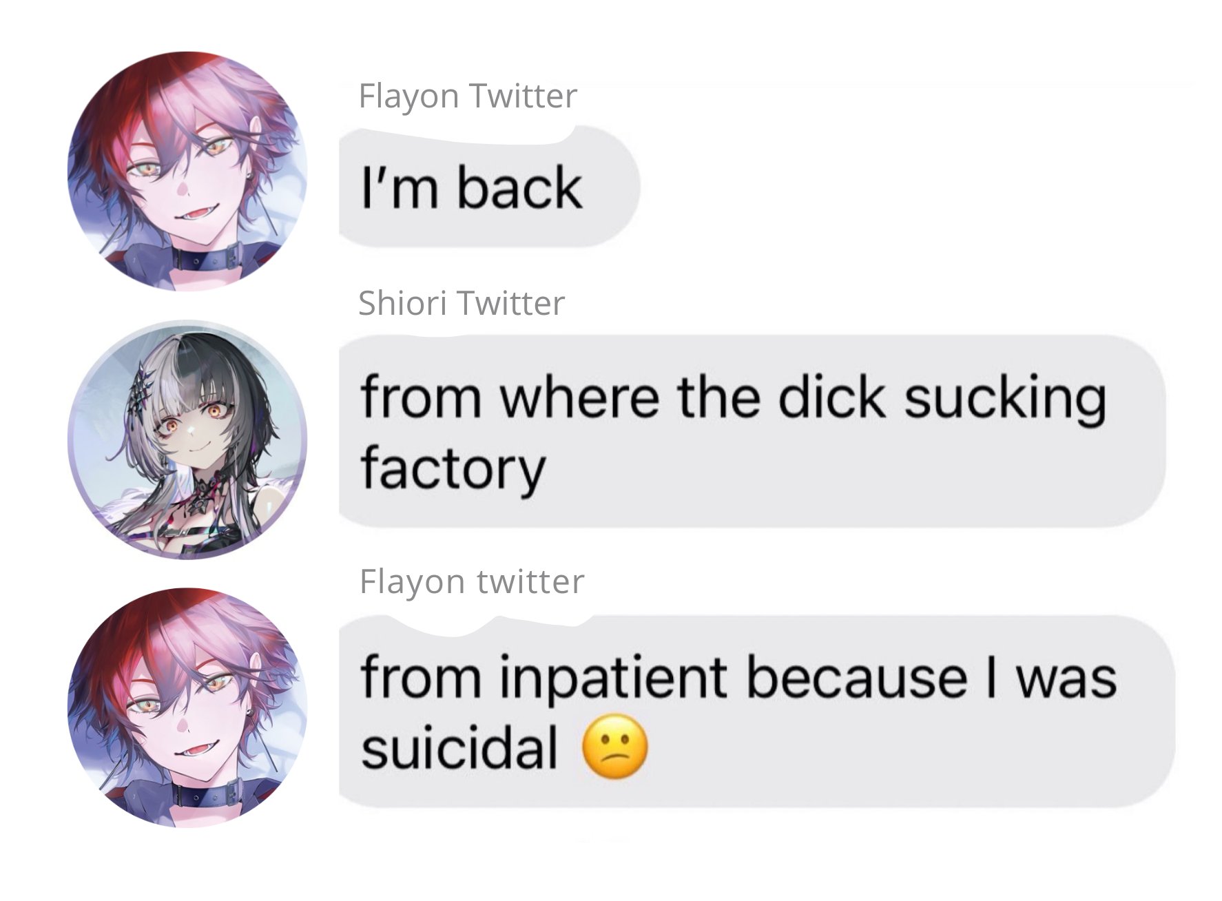The width and height of the screenshot is (1222, 901).
Task: Click the word "where" in Shiori's message
Action: [x=579, y=397]
